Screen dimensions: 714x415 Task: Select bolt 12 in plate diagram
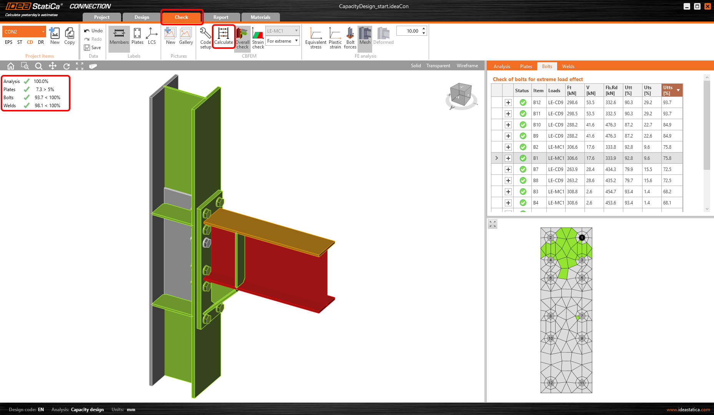coord(551,383)
